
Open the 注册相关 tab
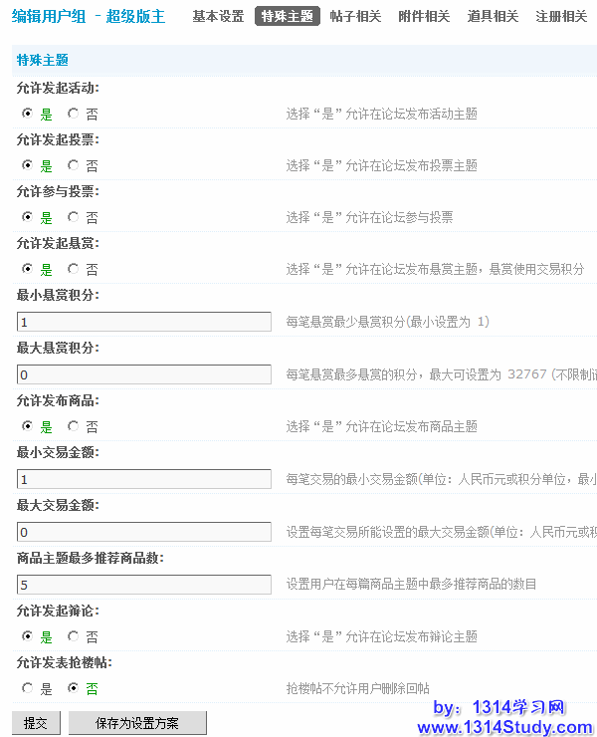pos(561,16)
